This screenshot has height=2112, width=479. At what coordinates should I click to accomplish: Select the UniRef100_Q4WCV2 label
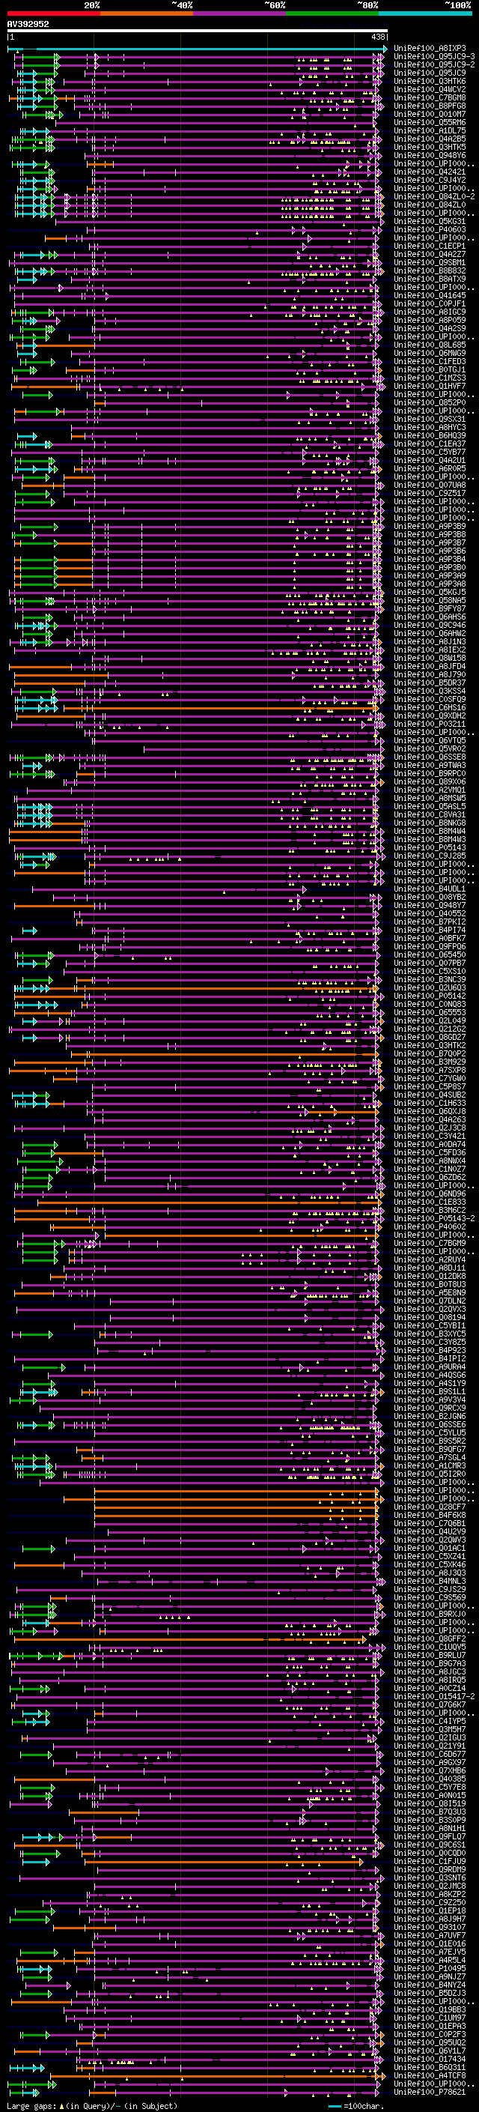tap(429, 89)
